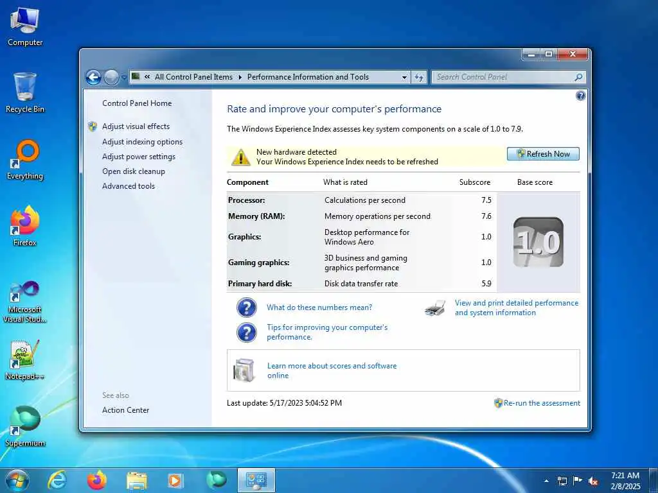This screenshot has height=493, width=658.
Task: Select the Processor row label
Action: 246,200
